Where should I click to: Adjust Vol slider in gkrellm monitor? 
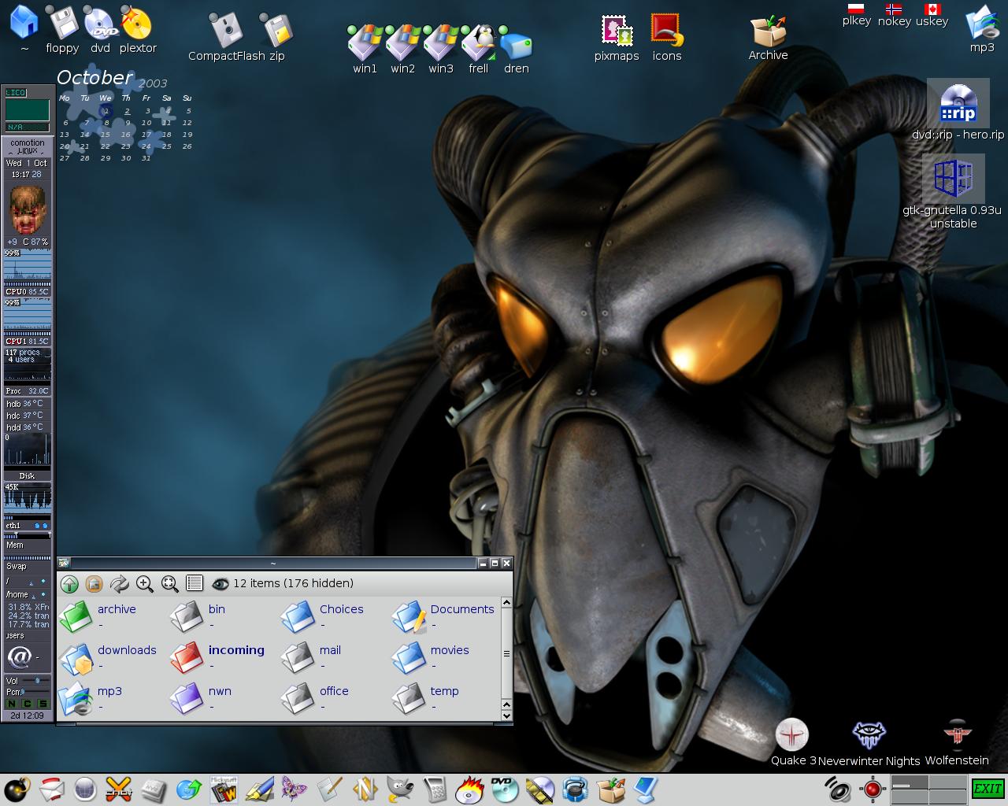(37, 680)
